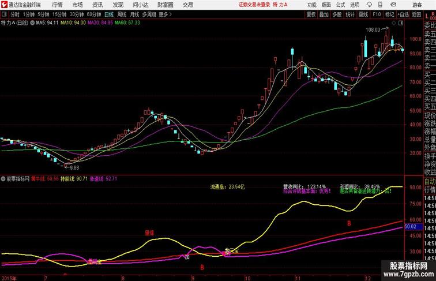This screenshot has height=281, width=436.
Task: Open the mail envelope icon
Action: pos(393,5)
